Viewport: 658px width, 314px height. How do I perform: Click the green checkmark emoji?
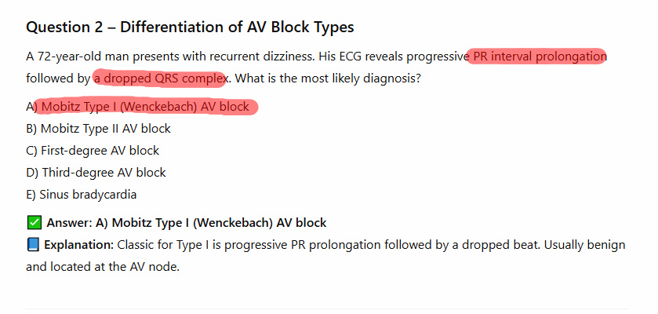click(x=34, y=223)
